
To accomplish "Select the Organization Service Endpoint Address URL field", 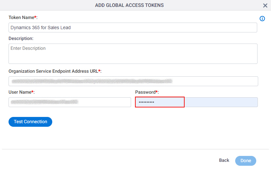I will 133,81.
